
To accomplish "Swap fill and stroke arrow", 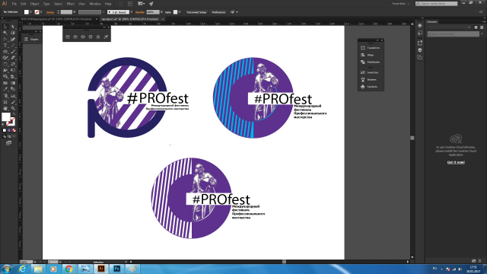I will (x=14, y=113).
